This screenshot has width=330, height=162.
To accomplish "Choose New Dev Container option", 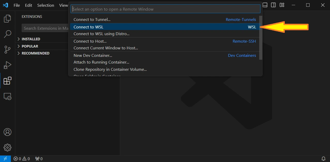I will click(165, 55).
